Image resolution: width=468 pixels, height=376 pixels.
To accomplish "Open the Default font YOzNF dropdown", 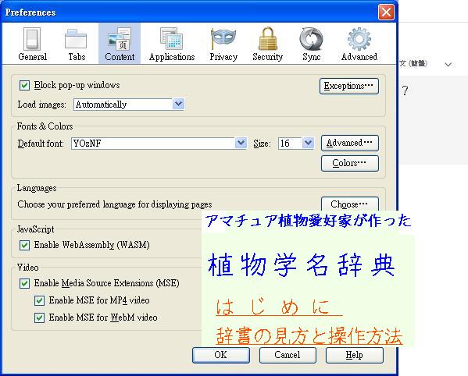I will [x=159, y=144].
